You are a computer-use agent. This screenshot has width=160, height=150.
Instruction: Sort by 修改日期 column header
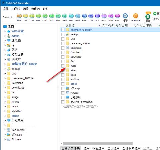click(122, 26)
